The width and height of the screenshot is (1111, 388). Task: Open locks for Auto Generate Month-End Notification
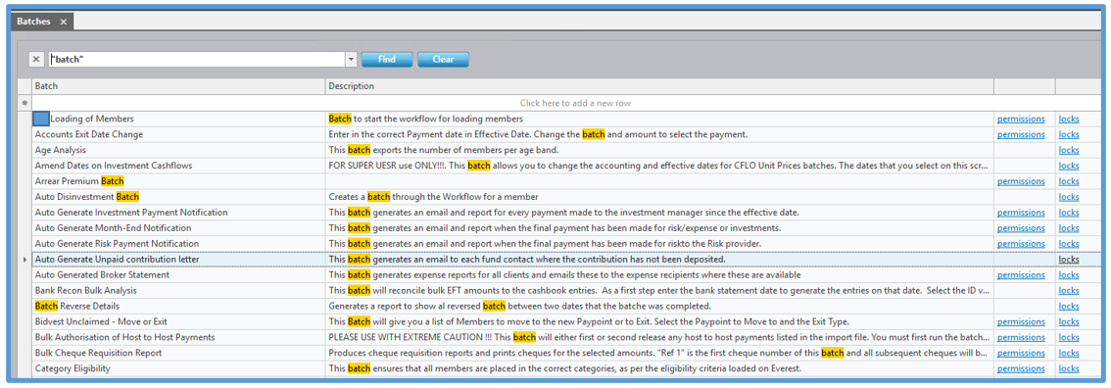tap(1069, 228)
